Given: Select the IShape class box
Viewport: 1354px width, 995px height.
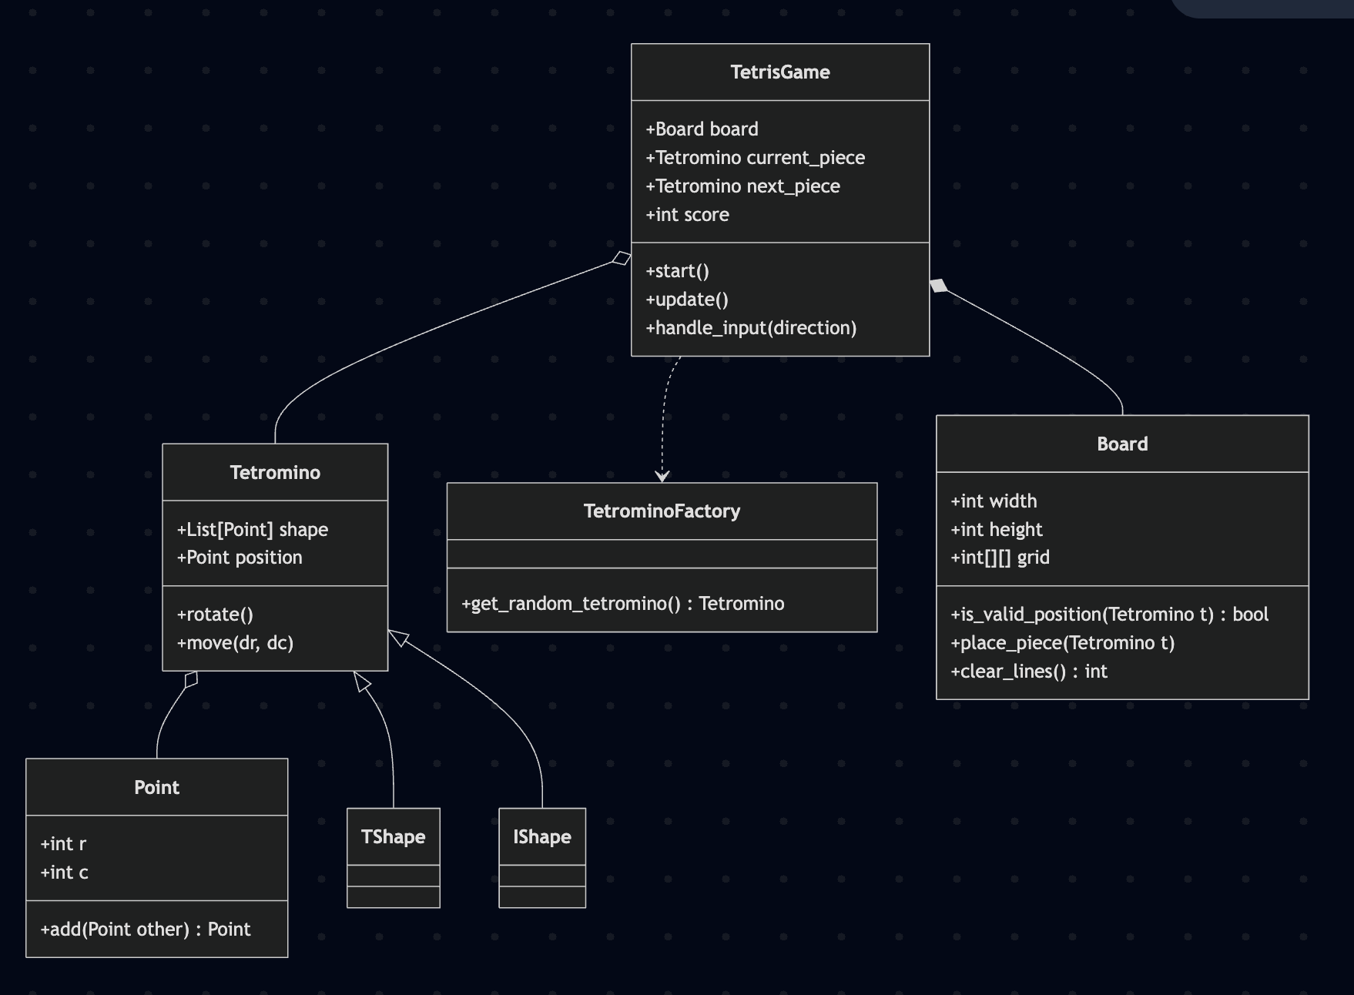Looking at the screenshot, I should click(541, 857).
